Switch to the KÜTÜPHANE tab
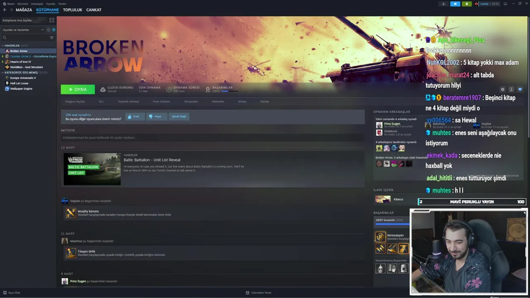 click(47, 10)
